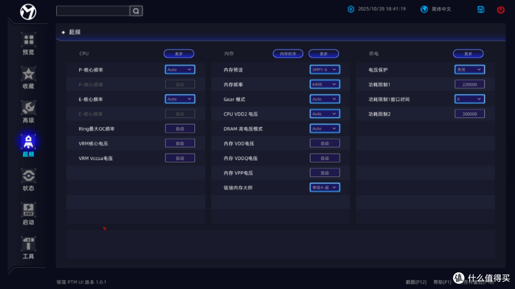Open the 内存预设 XMP dropdown
The height and width of the screenshot is (289, 515).
[325, 70]
